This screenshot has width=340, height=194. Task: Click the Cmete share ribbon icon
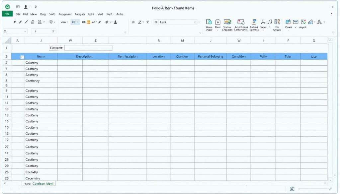pyautogui.click(x=288, y=24)
